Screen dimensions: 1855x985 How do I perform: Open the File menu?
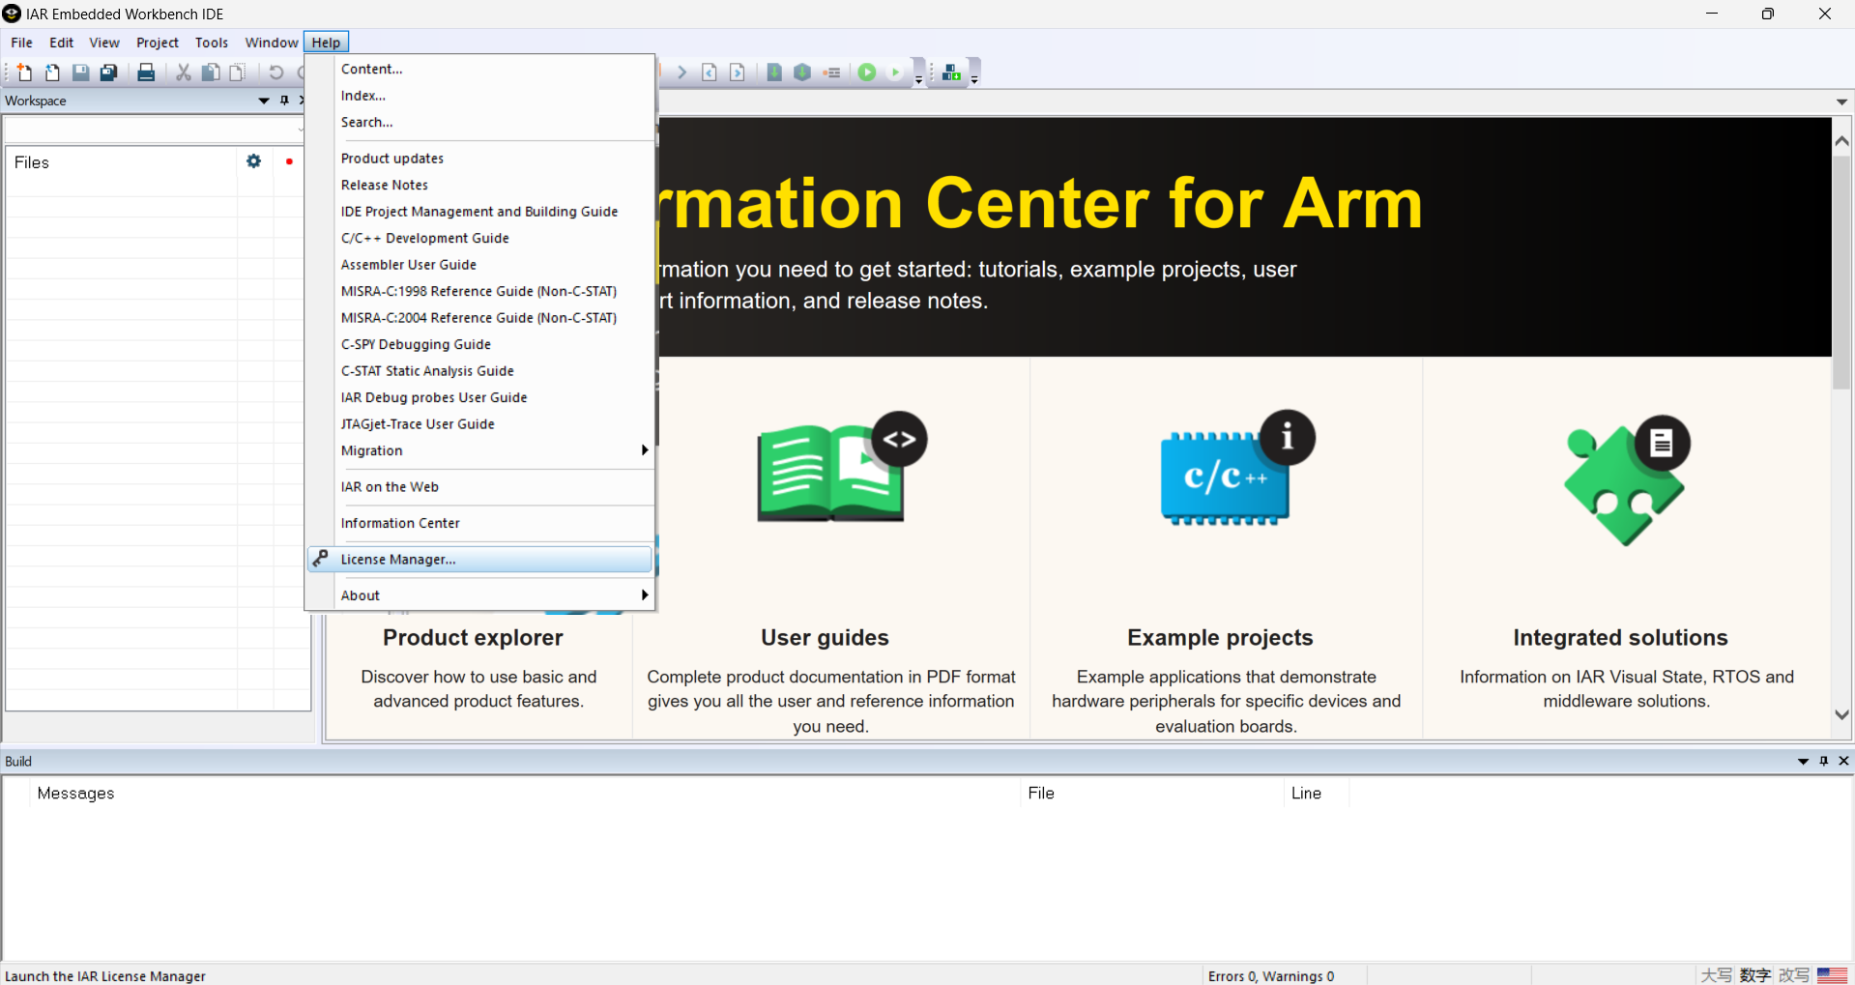coord(21,43)
